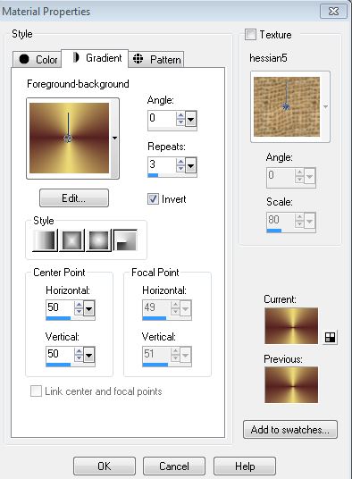Screen dimensions: 352x479
Task: Uncheck the Invert checkbox
Action: point(153,199)
